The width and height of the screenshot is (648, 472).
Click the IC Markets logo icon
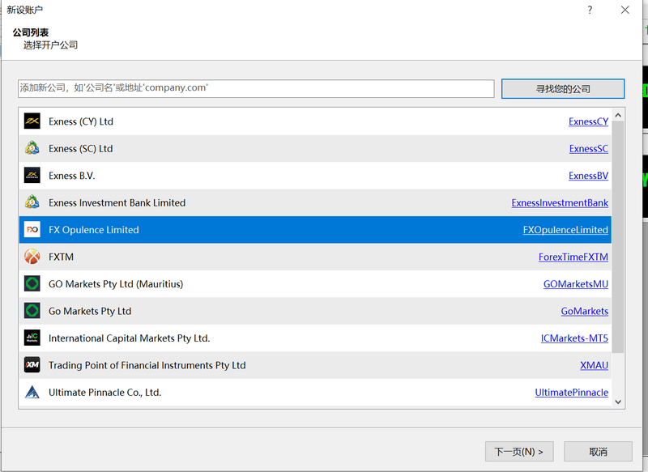32,338
